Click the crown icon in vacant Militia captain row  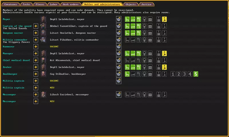point(119,81)
